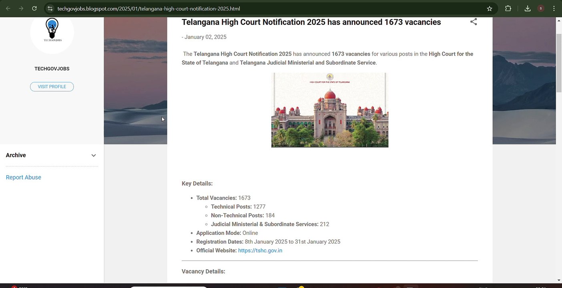The width and height of the screenshot is (562, 288).
Task: Open the https://tshc.gov.in link
Action: pyautogui.click(x=260, y=250)
